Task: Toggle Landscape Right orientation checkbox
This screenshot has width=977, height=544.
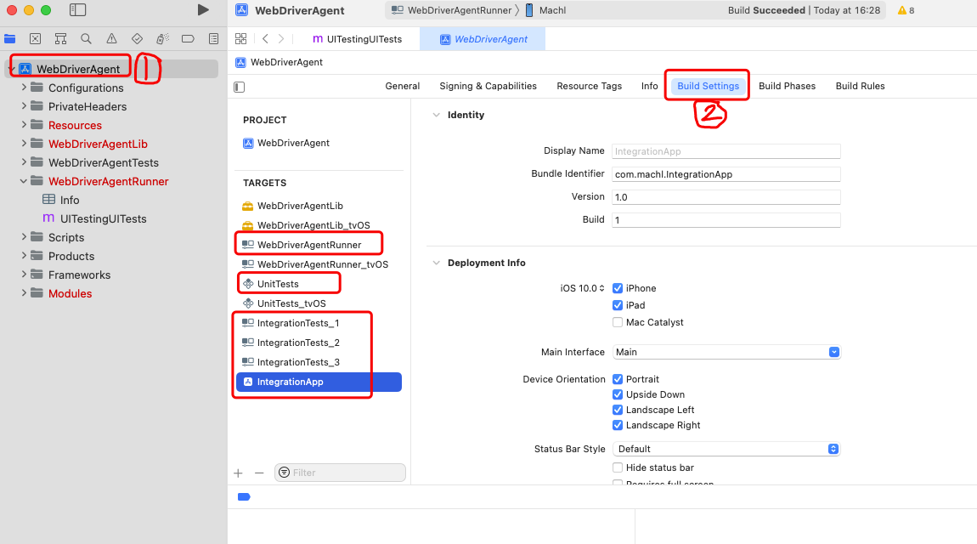Action: [618, 425]
